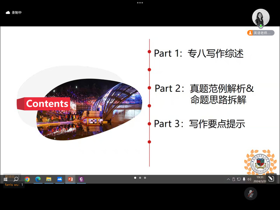Expand the system tray hidden icons arrow

[x=228, y=179]
